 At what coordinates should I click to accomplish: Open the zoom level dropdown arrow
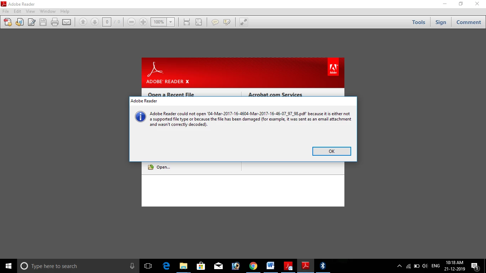(171, 22)
